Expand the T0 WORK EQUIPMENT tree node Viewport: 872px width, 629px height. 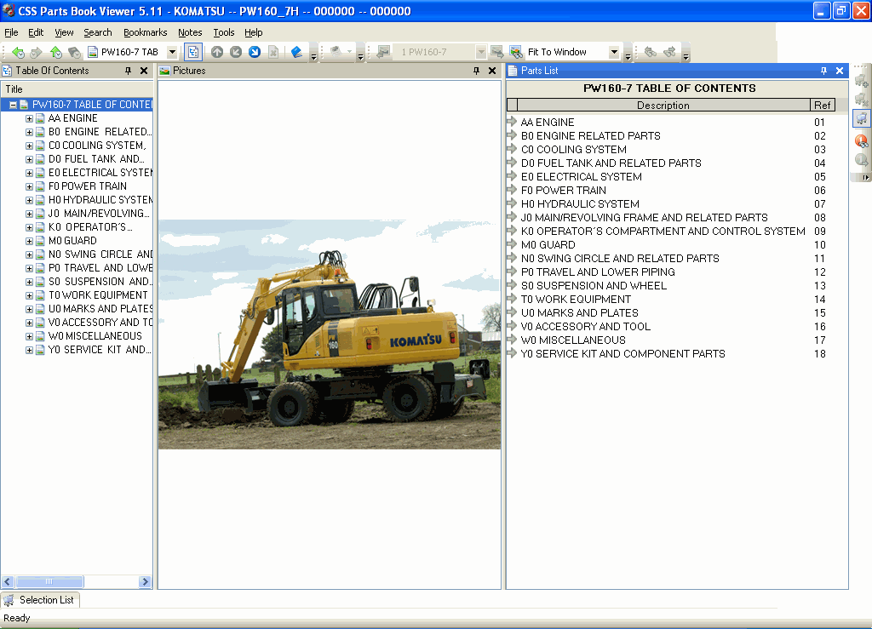pos(29,295)
